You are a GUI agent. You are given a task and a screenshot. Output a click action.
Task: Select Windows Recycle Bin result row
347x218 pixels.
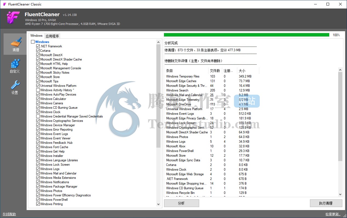coord(212,193)
